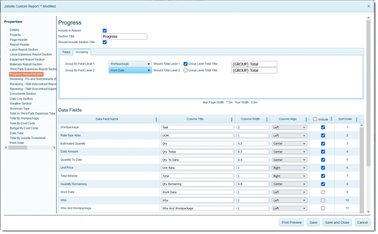
Task: Select Labor Report Section in properties
Action: tap(24, 49)
